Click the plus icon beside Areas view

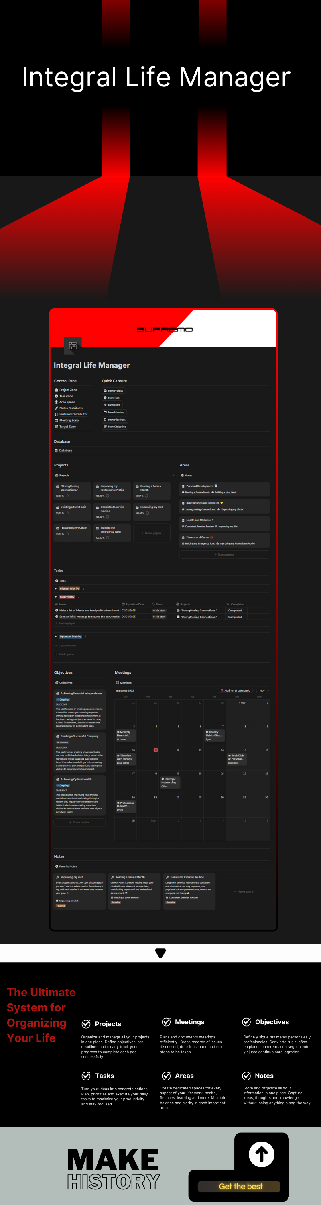(173, 475)
